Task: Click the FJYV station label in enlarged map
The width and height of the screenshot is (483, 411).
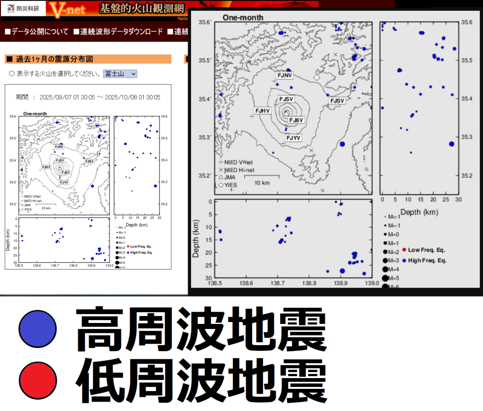Action: click(292, 137)
